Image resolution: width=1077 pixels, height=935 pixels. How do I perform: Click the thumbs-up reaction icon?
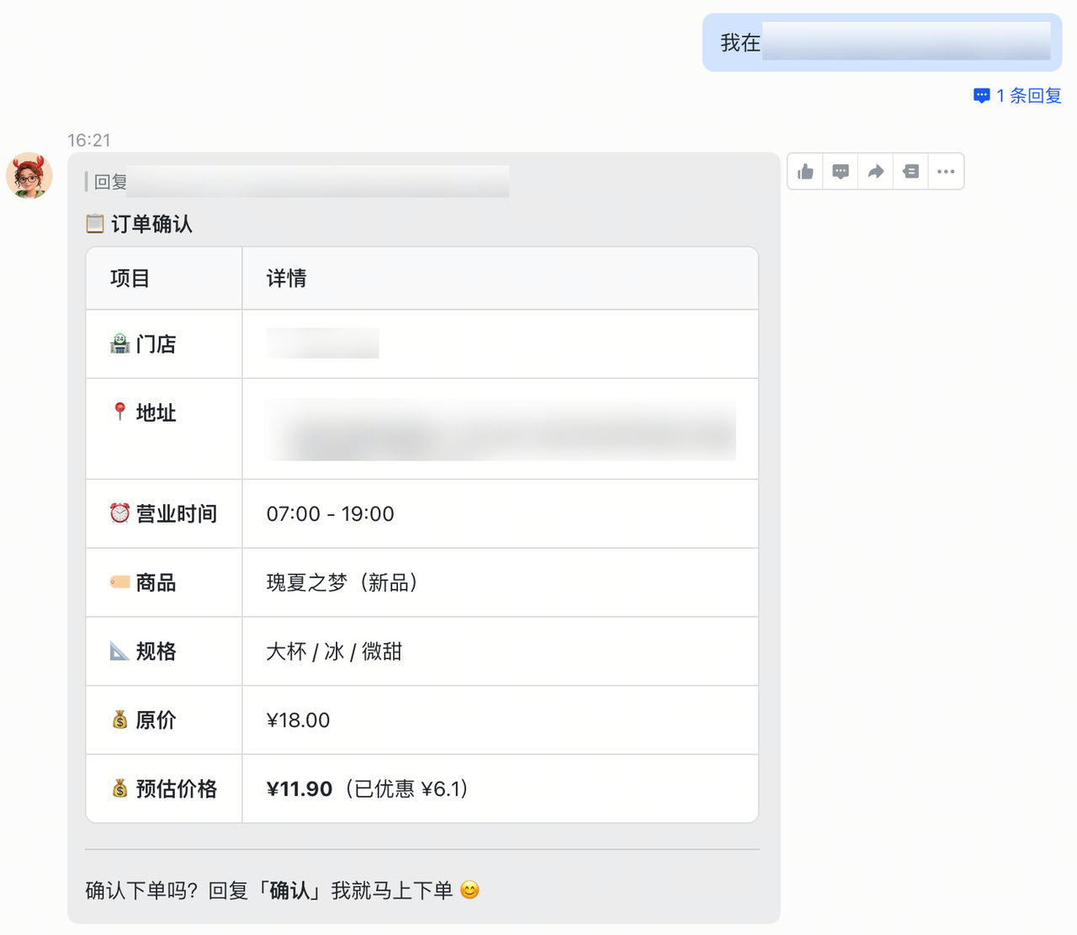click(x=805, y=172)
